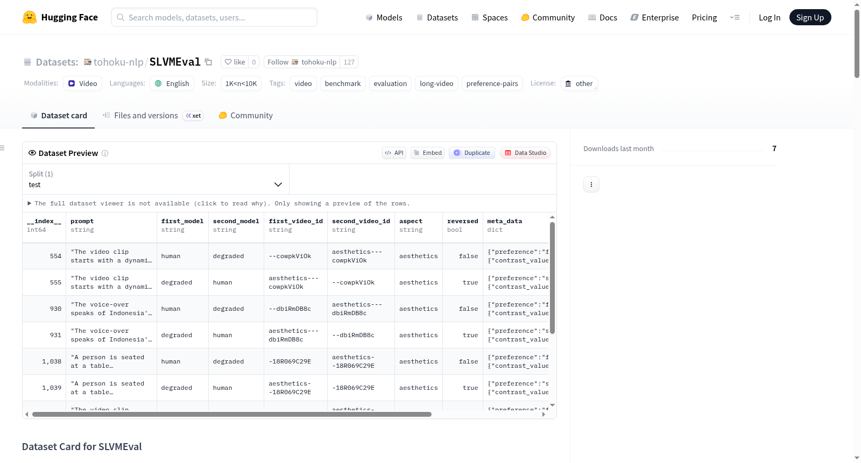Image resolution: width=861 pixels, height=463 pixels.
Task: Open the dataset Community tab
Action: [245, 116]
